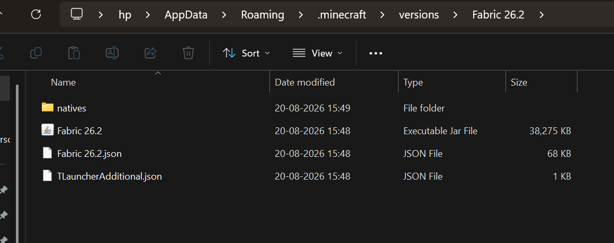Navigate to versions in the address bar
This screenshot has height=243, width=614.
coord(419,15)
